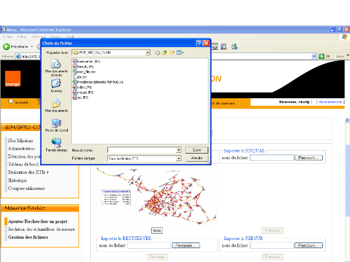The image size is (350, 262).
Task: Open Gestion des fichiers
Action: coord(28,237)
